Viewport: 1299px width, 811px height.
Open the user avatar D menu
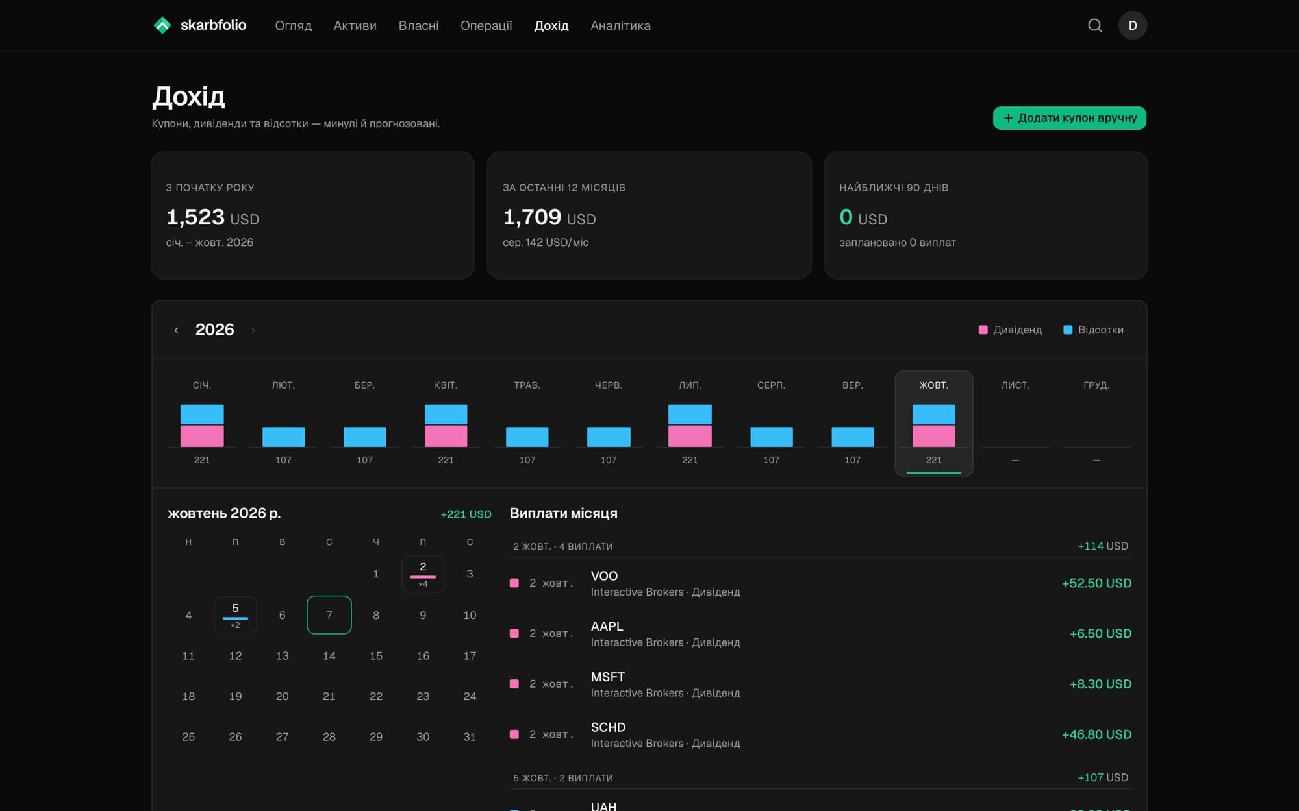coord(1132,25)
